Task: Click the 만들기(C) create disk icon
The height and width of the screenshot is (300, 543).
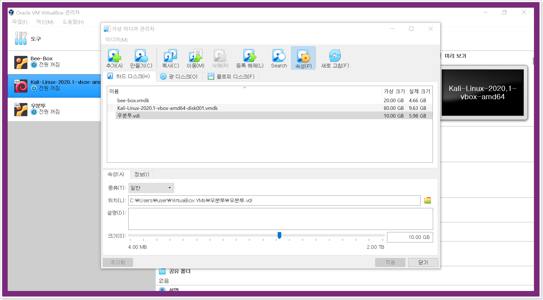Action: pos(141,56)
